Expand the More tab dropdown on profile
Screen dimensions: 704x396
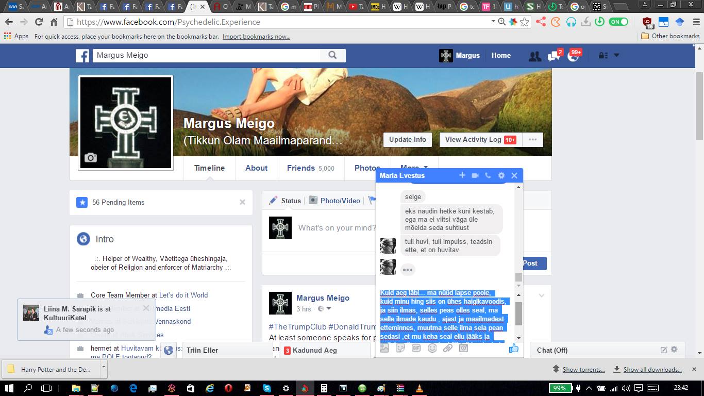click(414, 168)
